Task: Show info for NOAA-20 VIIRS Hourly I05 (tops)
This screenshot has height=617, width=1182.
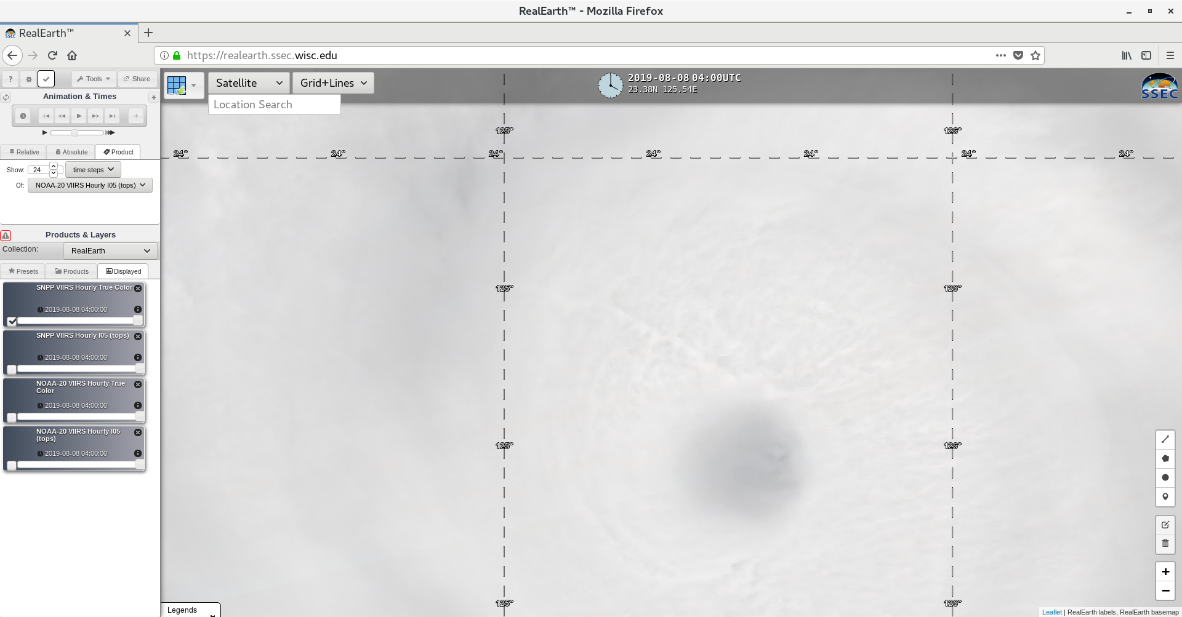Action: point(138,453)
